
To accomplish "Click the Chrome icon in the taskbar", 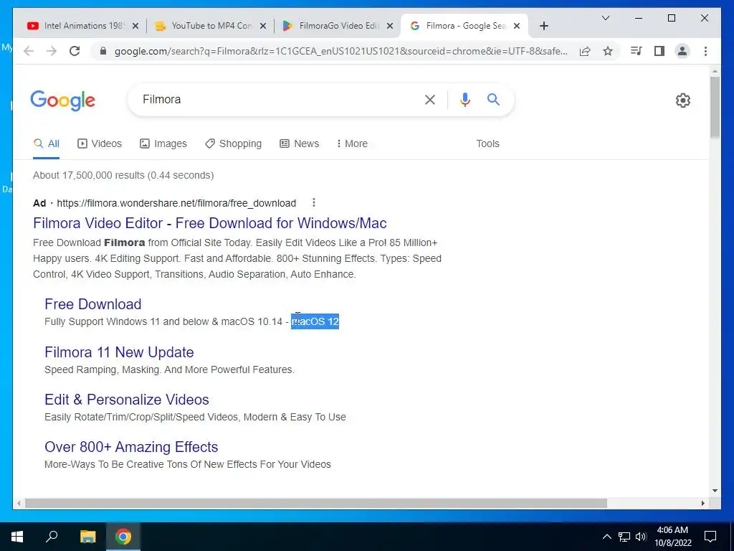I will pyautogui.click(x=123, y=537).
